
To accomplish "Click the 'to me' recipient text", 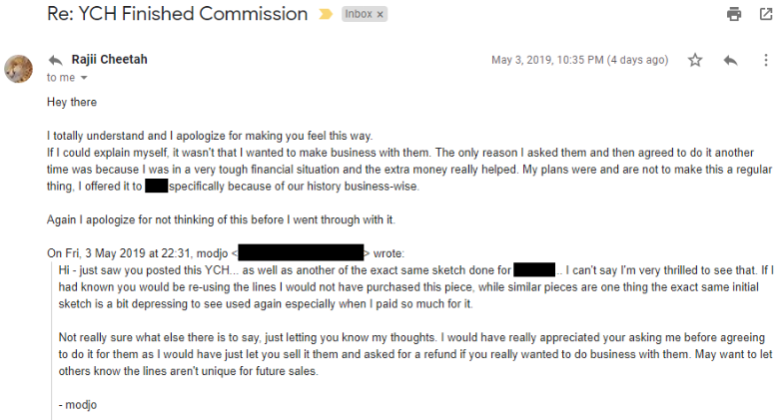I will click(x=61, y=78).
